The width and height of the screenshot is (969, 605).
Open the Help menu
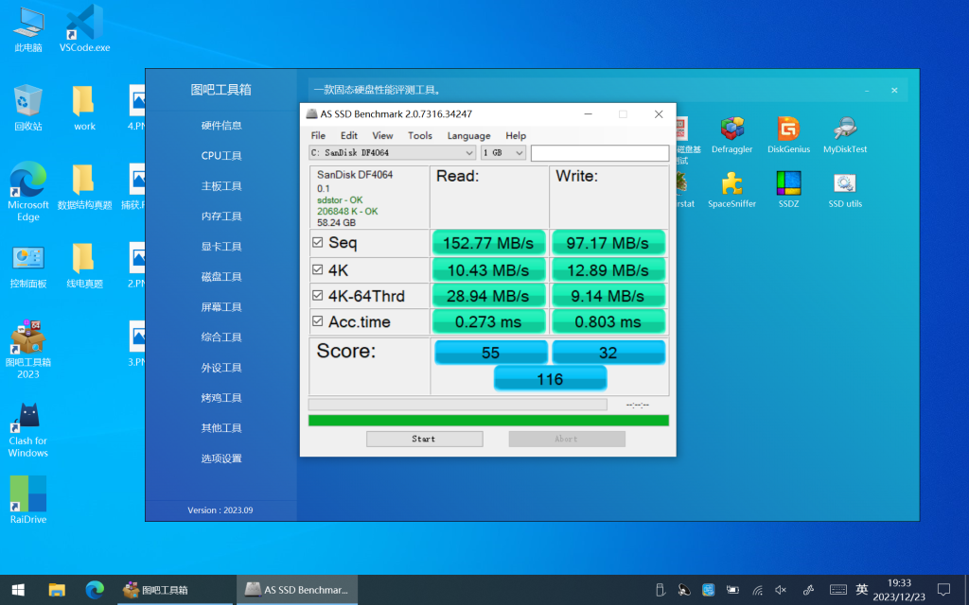tap(516, 136)
